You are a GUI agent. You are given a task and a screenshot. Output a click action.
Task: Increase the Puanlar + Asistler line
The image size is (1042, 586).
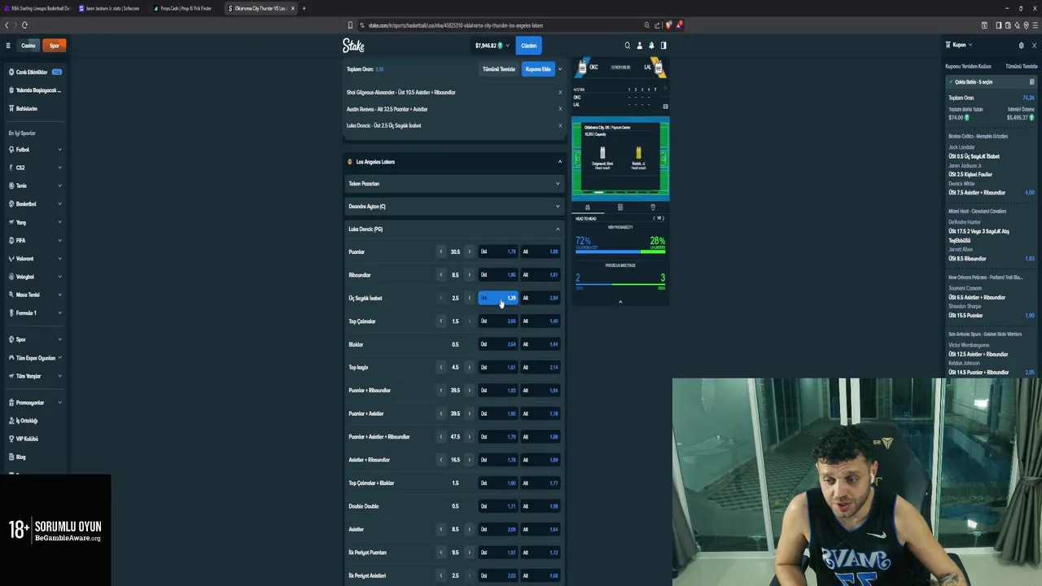coord(469,413)
